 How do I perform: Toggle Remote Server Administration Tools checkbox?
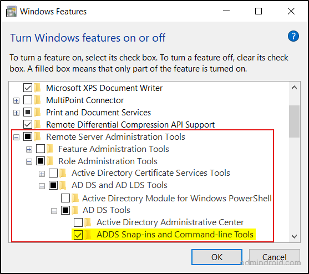coord(28,136)
